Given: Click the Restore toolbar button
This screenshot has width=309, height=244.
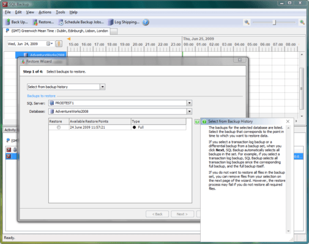Looking at the screenshot, I should point(43,22).
